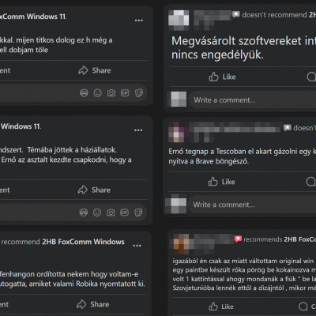The width and height of the screenshot is (316, 316).
Task: Open emoji picker under 'mijen titkos dolog' post
Action: (x=98, y=93)
